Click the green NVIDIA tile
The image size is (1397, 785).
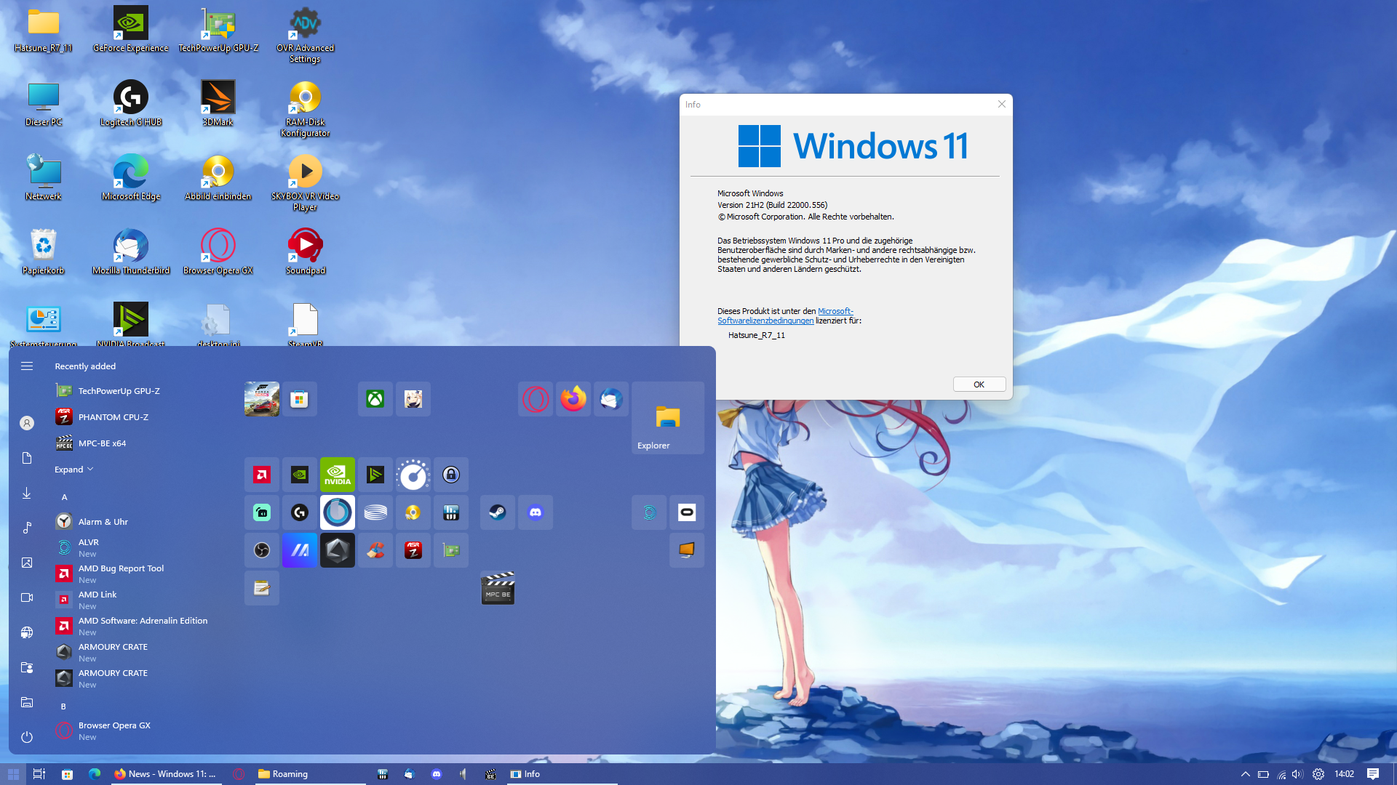point(338,475)
